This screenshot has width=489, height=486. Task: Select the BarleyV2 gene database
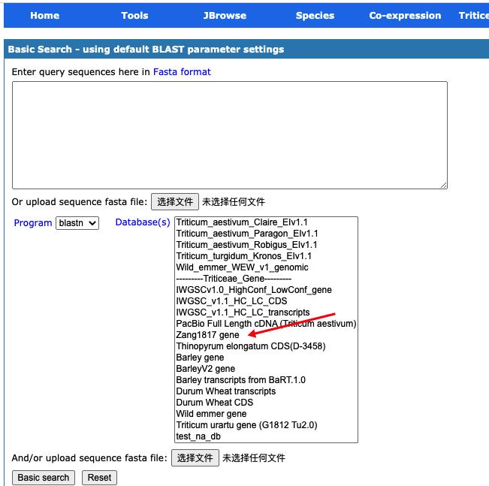(266, 368)
